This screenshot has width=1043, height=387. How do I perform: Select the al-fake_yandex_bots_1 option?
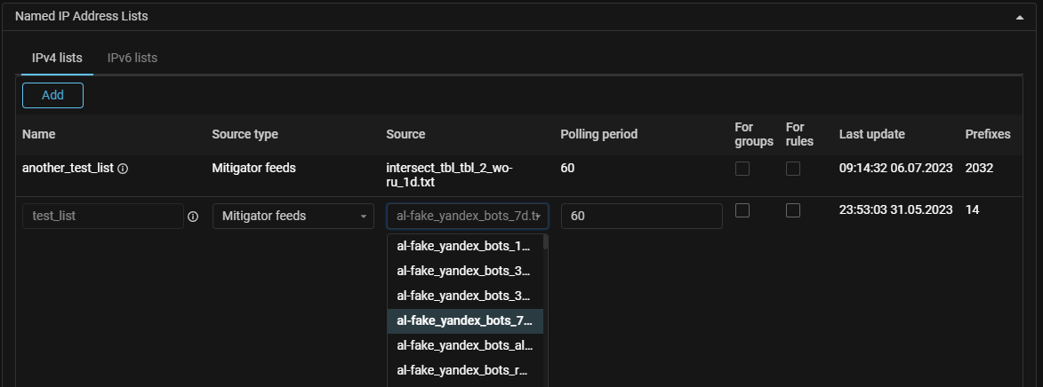coord(464,246)
